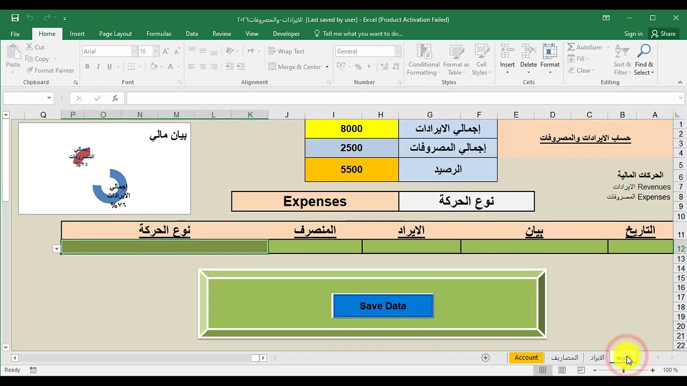Toggle Underline formatting
Screen dimensions: 687x386
pyautogui.click(x=109, y=66)
